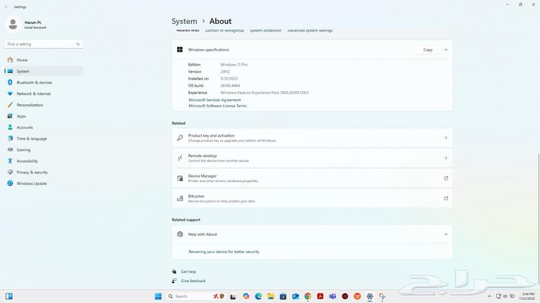Open Outlook from the taskbar
540x303 pixels.
click(x=295, y=296)
